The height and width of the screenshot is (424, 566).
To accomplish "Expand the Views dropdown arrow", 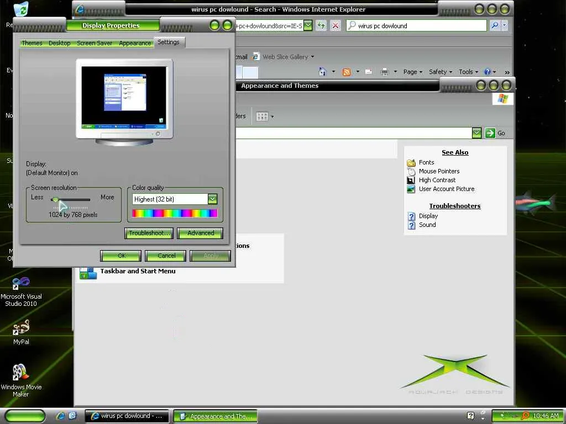I will click(272, 116).
